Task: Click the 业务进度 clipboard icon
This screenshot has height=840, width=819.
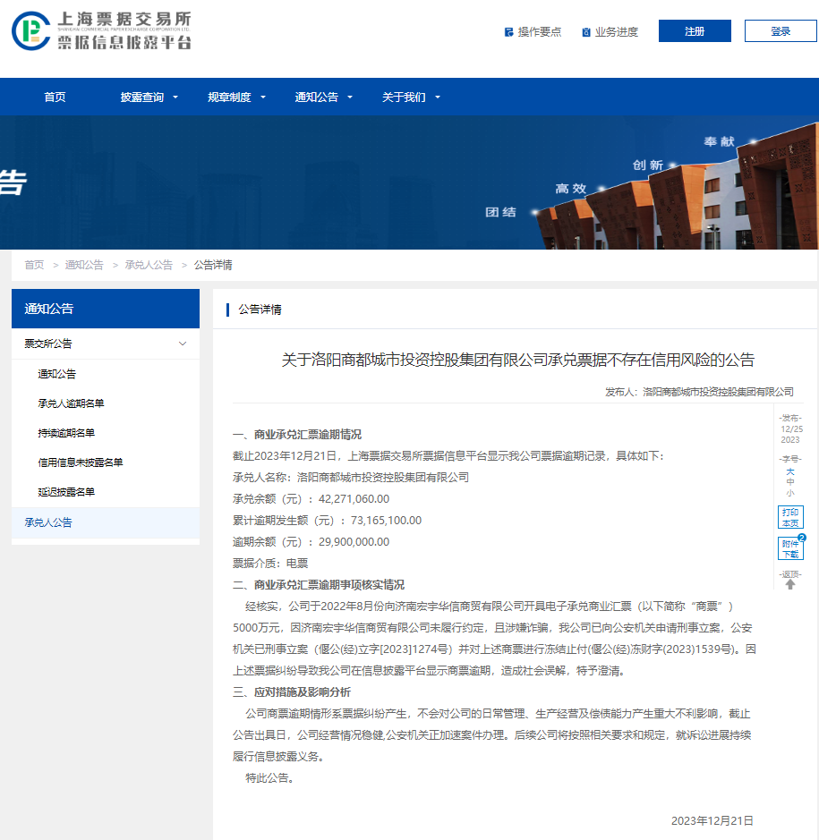Action: point(586,32)
